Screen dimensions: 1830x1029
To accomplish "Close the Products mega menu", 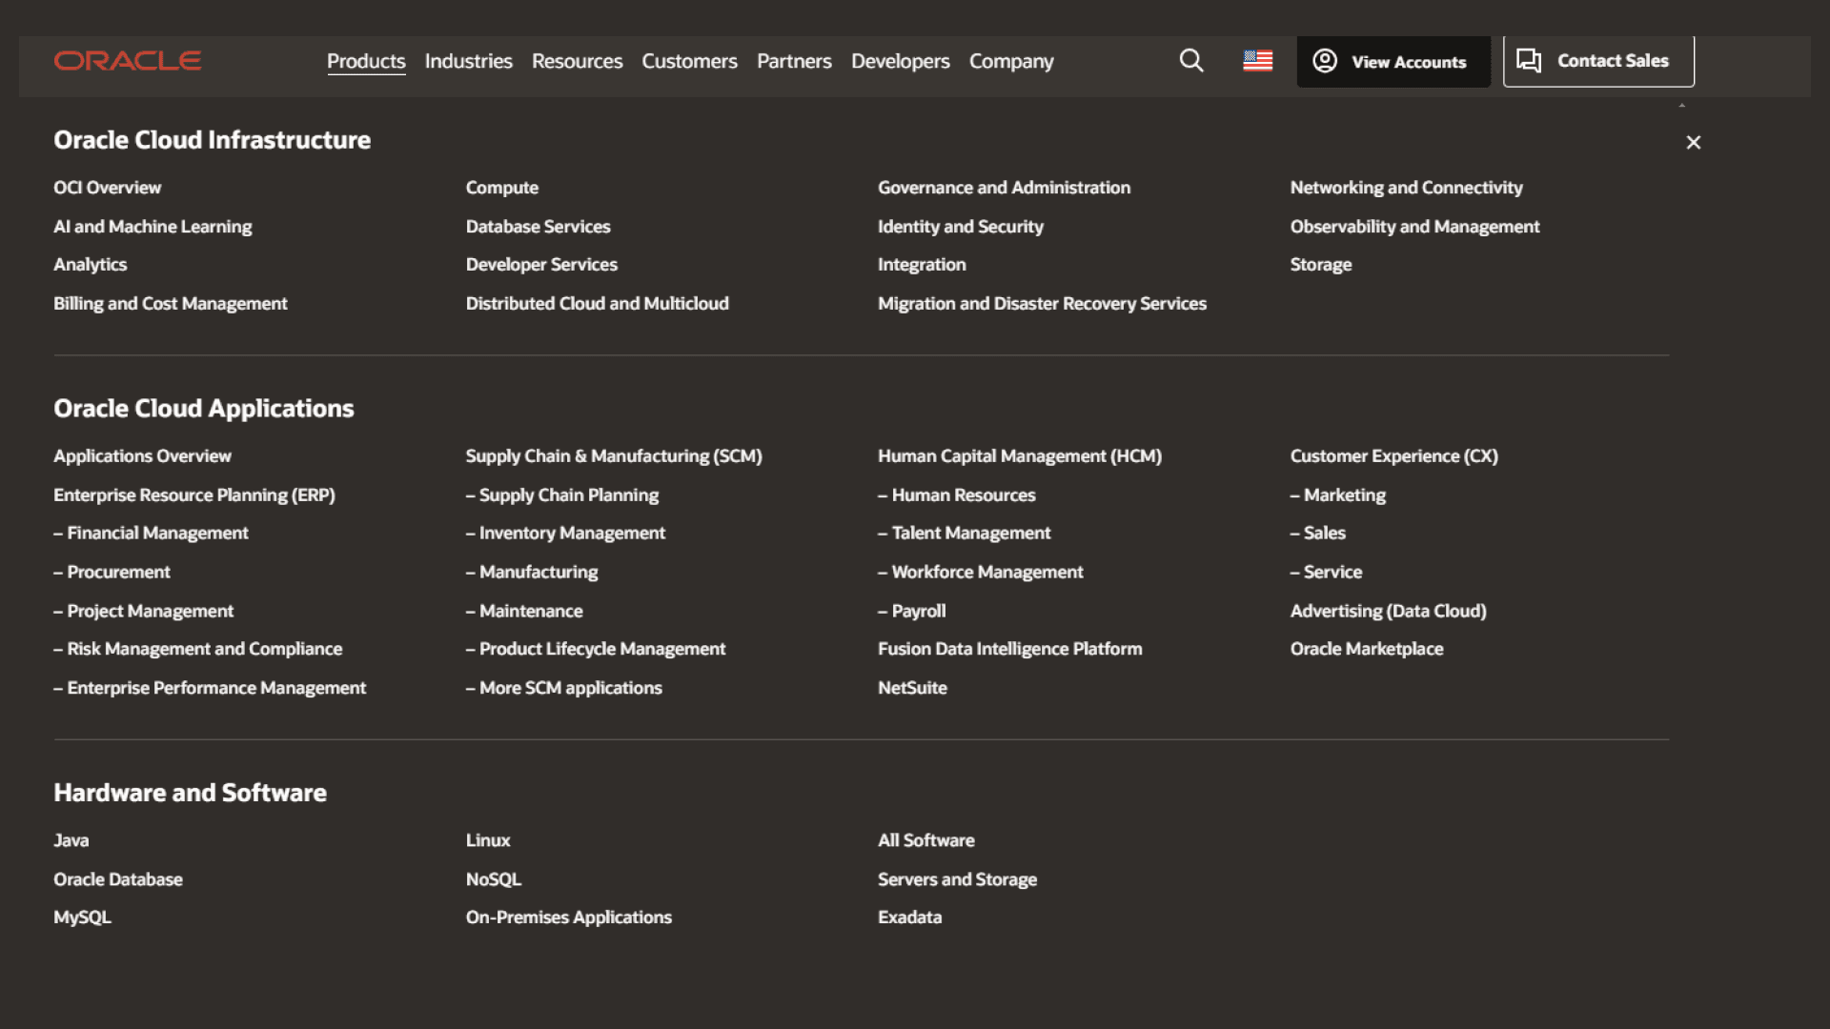I will (x=1694, y=142).
